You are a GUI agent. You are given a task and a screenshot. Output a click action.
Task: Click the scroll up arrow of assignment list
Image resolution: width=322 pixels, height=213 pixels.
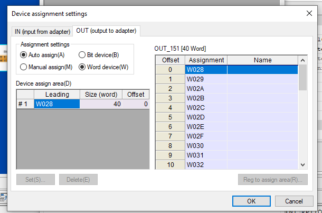(302, 60)
